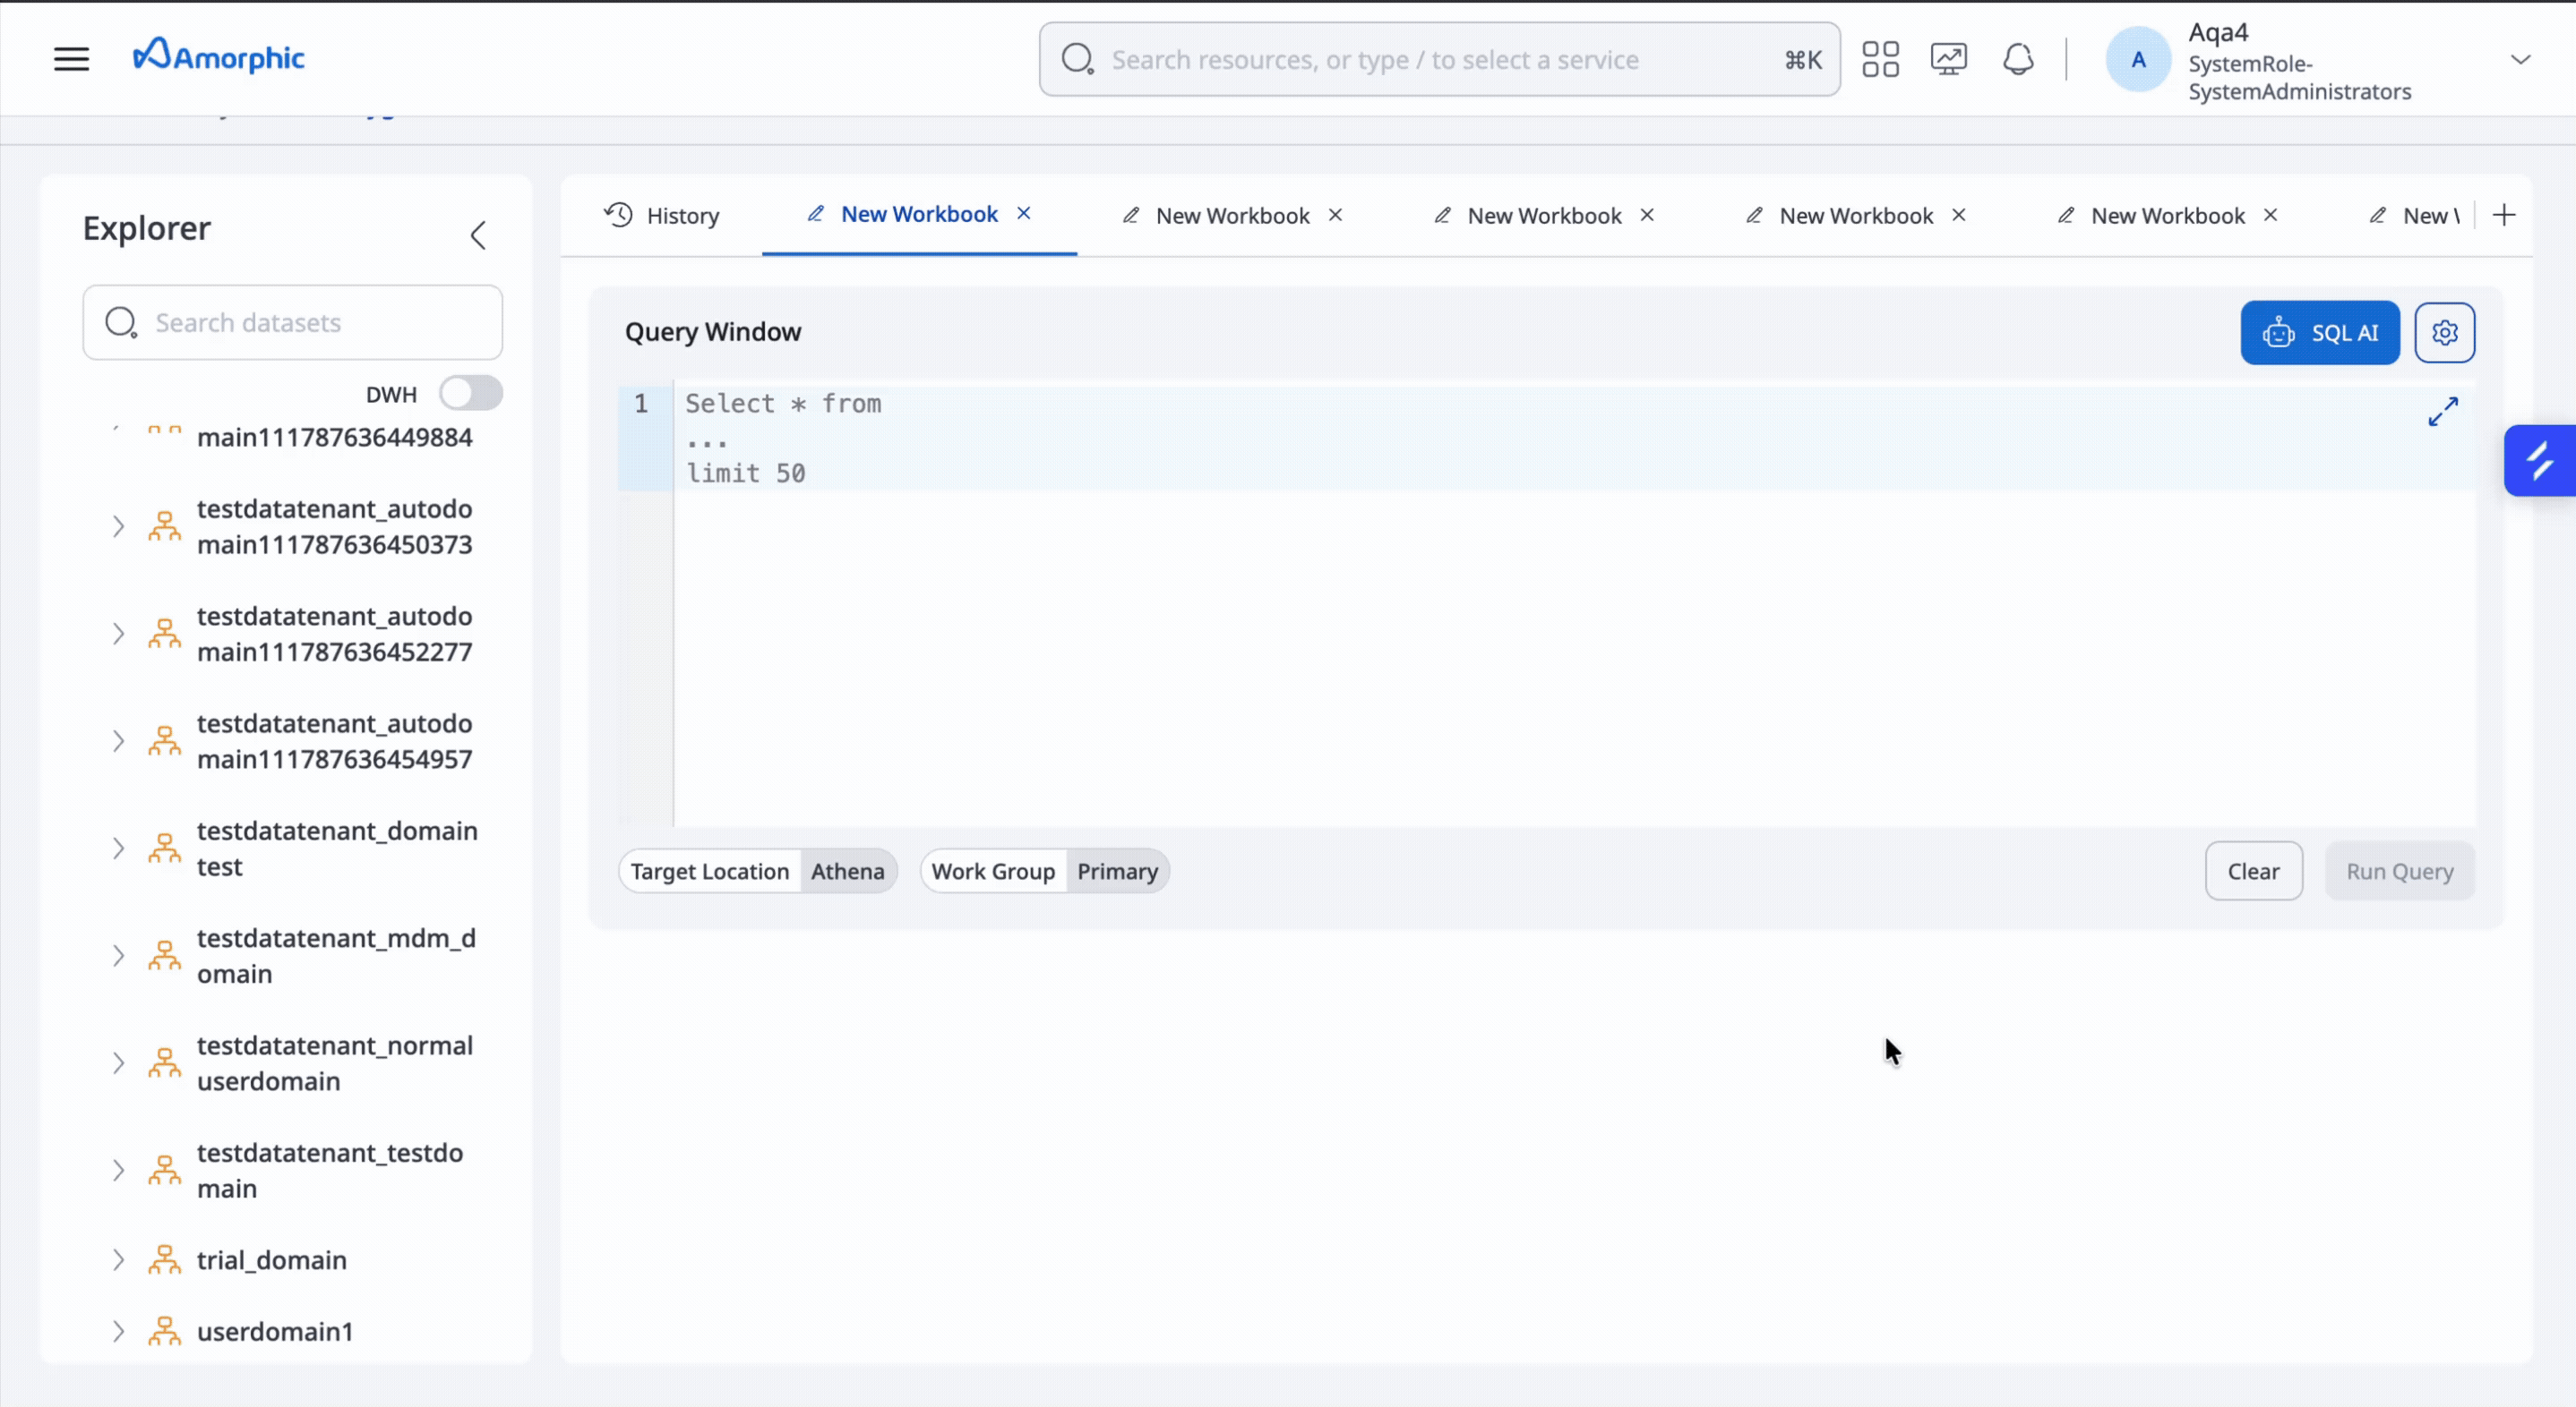2576x1407 pixels.
Task: Click the userdomain1 domain icon
Action: point(165,1331)
